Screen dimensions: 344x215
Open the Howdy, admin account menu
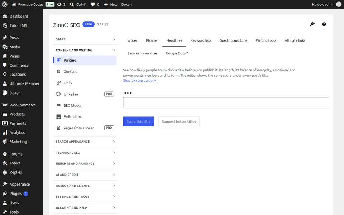click(x=327, y=4)
